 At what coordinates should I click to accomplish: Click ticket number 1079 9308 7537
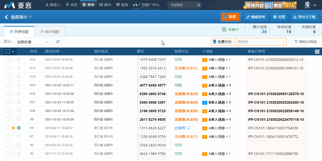point(152,60)
